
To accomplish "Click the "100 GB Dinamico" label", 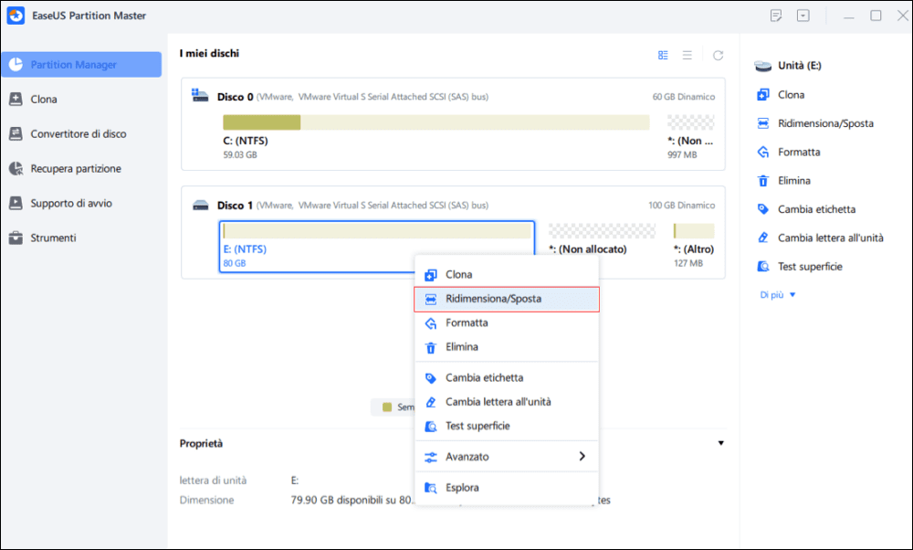I will [682, 205].
